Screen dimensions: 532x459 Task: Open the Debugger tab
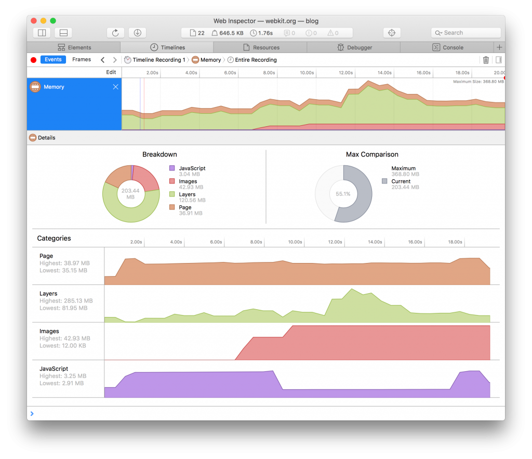click(354, 47)
